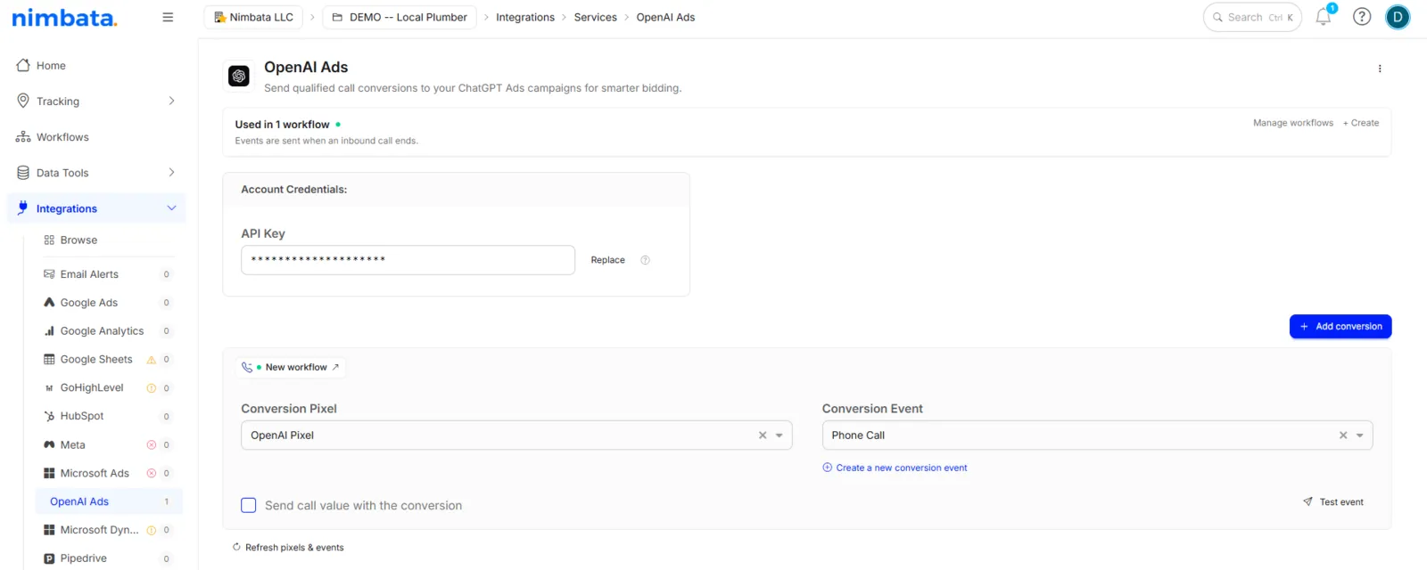This screenshot has width=1427, height=570.
Task: Clear the OpenAI Pixel selection
Action: [763, 436]
